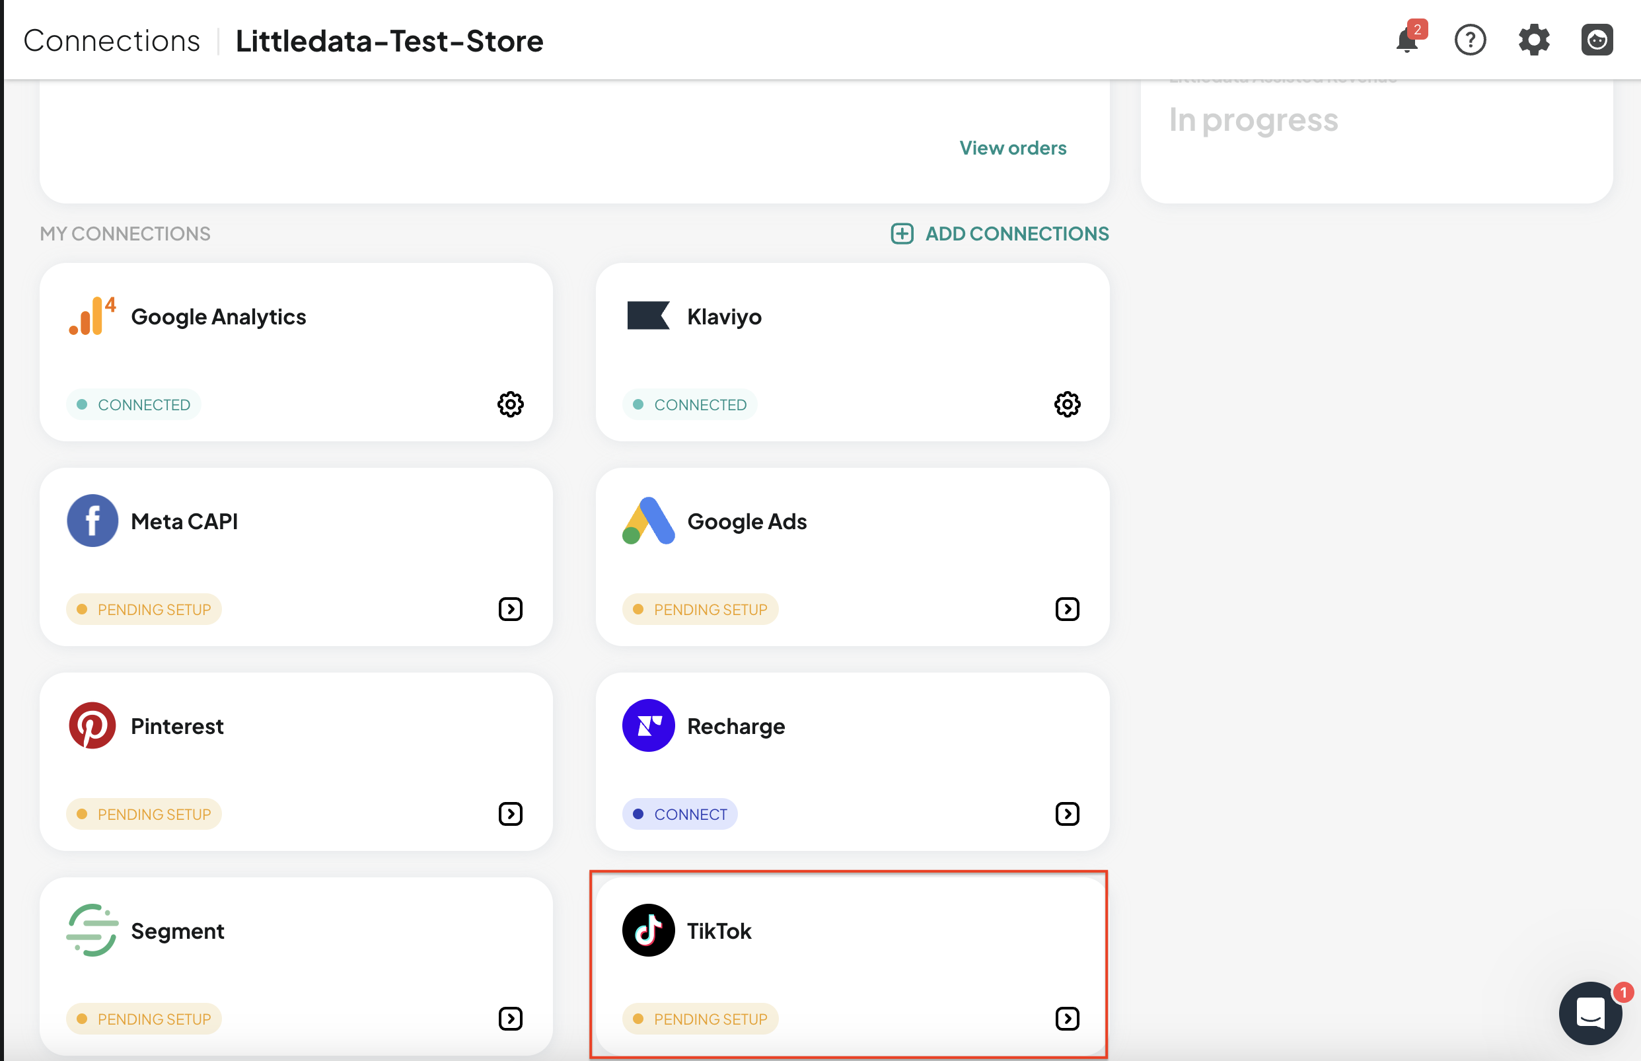Click Segment PENDING SETUP badge
This screenshot has width=1641, height=1061.
point(144,1018)
